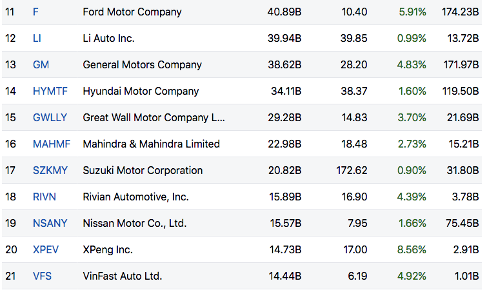Click XPeng's 8.56% change value
The image size is (487, 290).
pyautogui.click(x=412, y=250)
